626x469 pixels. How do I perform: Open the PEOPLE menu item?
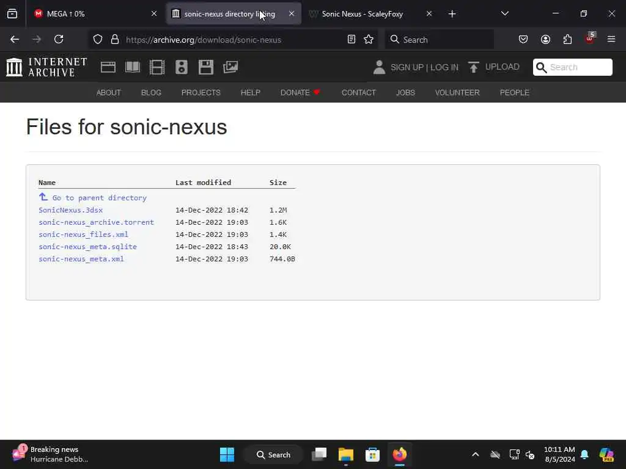pos(515,93)
